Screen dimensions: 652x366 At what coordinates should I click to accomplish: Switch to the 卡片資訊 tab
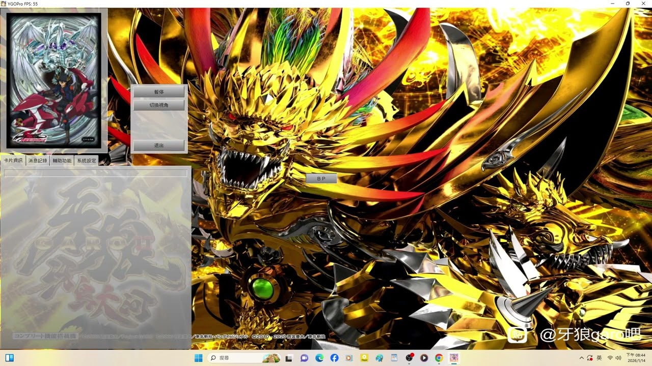13,161
